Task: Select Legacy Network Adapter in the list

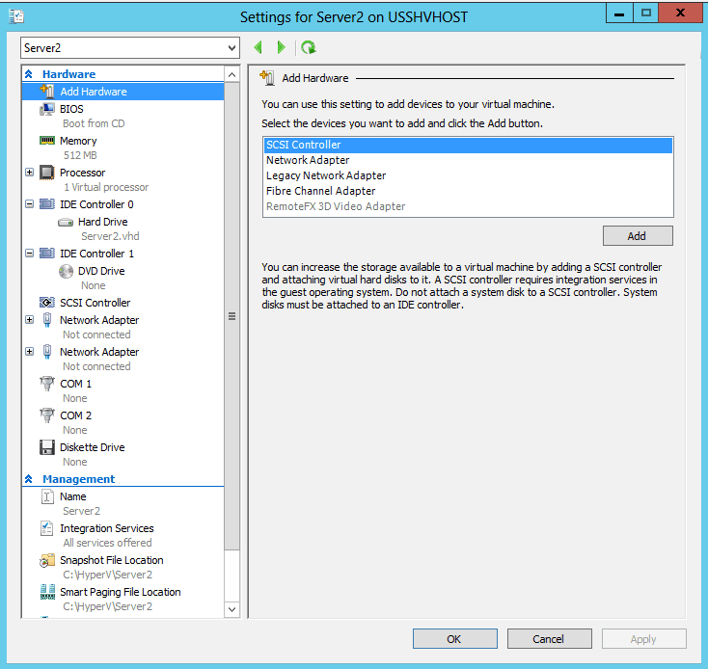Action: (x=468, y=175)
